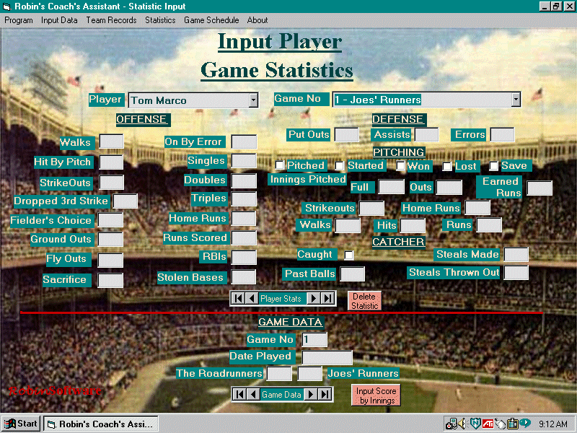Jump to first record in Player Stats
The height and width of the screenshot is (433, 577).
[237, 298]
